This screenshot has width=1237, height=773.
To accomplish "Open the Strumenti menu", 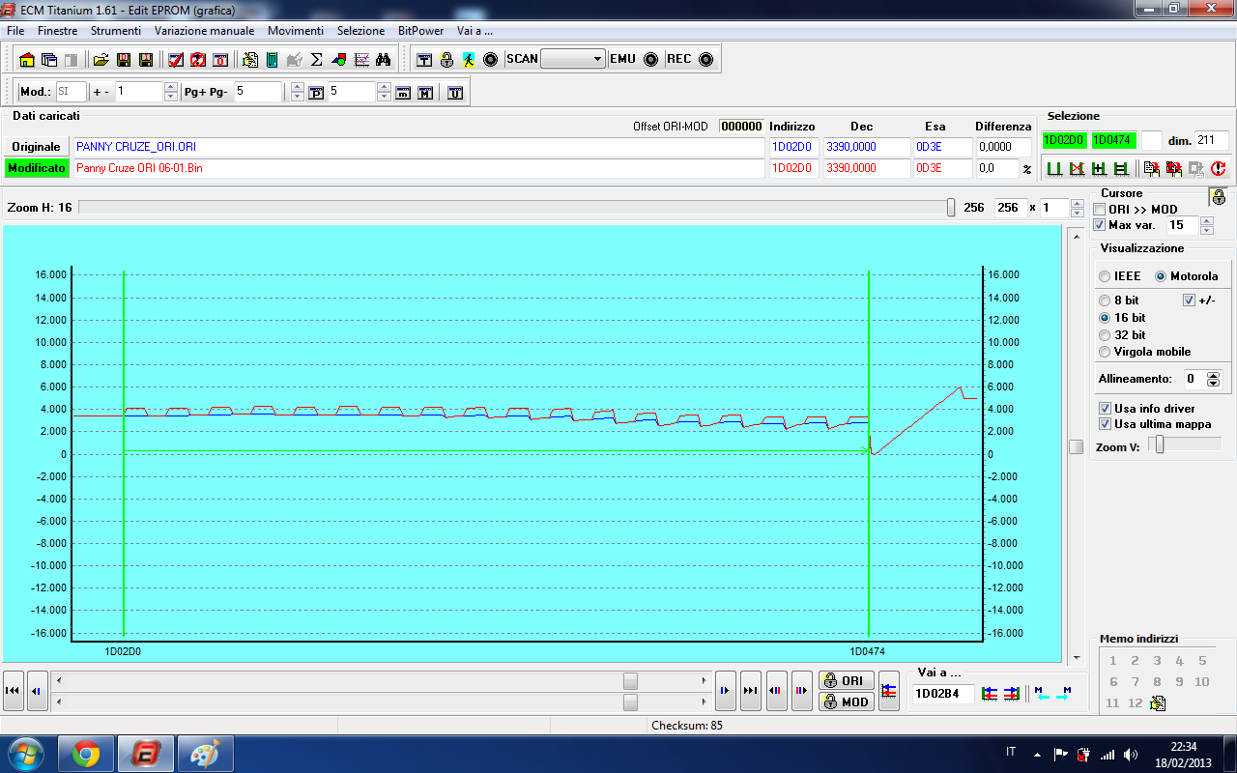I will pyautogui.click(x=116, y=31).
